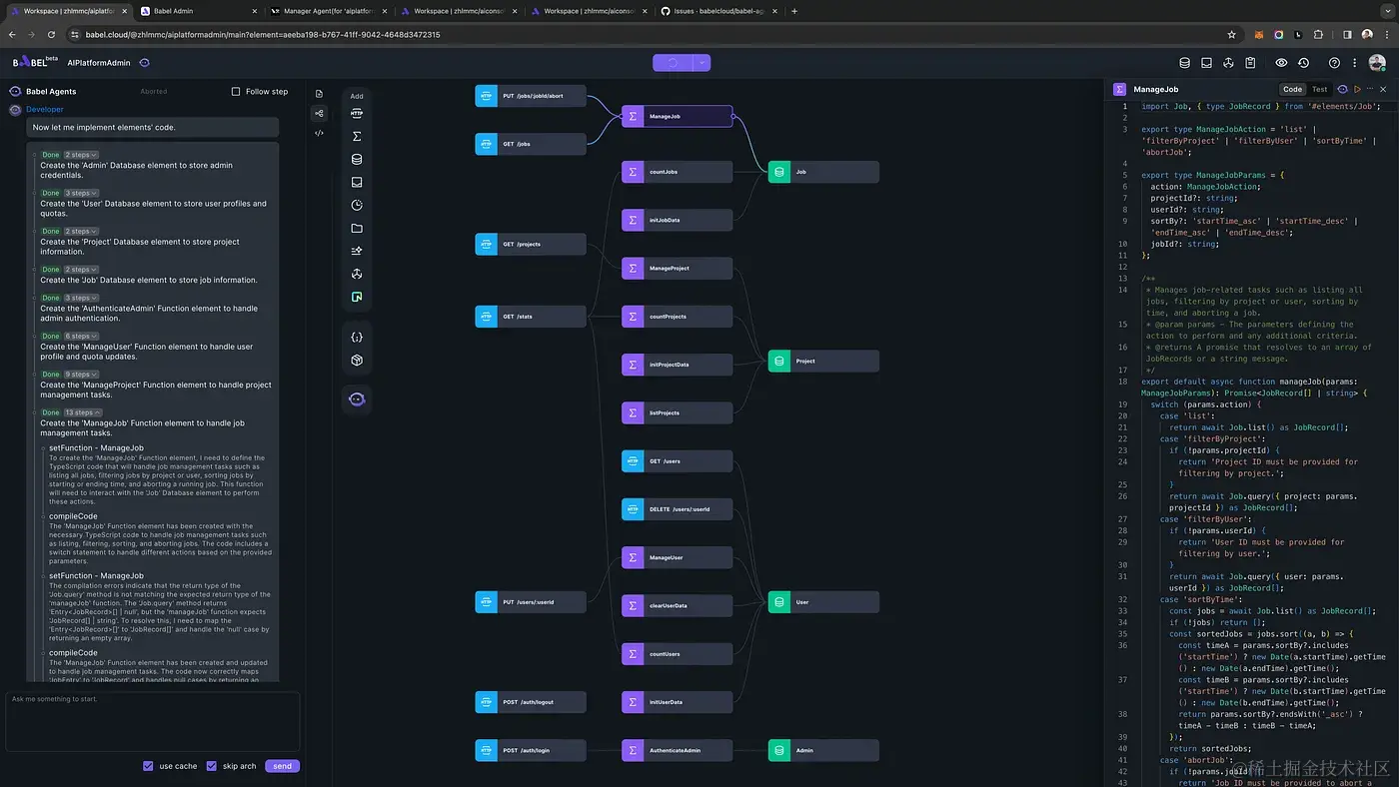Switch to graph view in left view switcher

pyautogui.click(x=319, y=114)
